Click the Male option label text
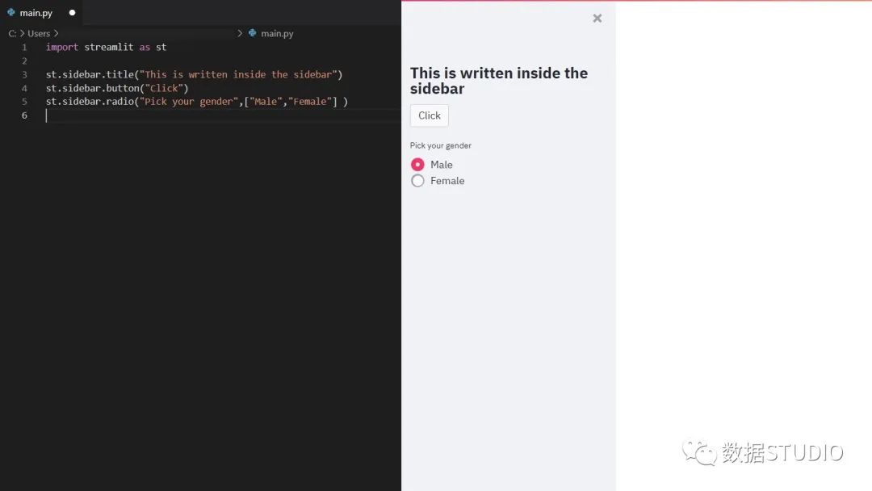 (442, 165)
